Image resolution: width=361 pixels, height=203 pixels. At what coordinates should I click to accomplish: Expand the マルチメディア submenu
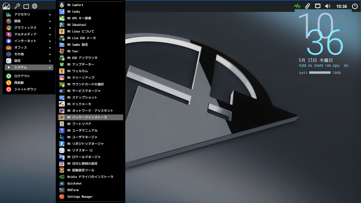[x=29, y=34]
